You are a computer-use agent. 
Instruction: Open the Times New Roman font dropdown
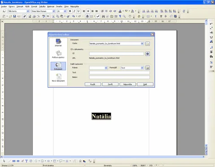click(54, 11)
